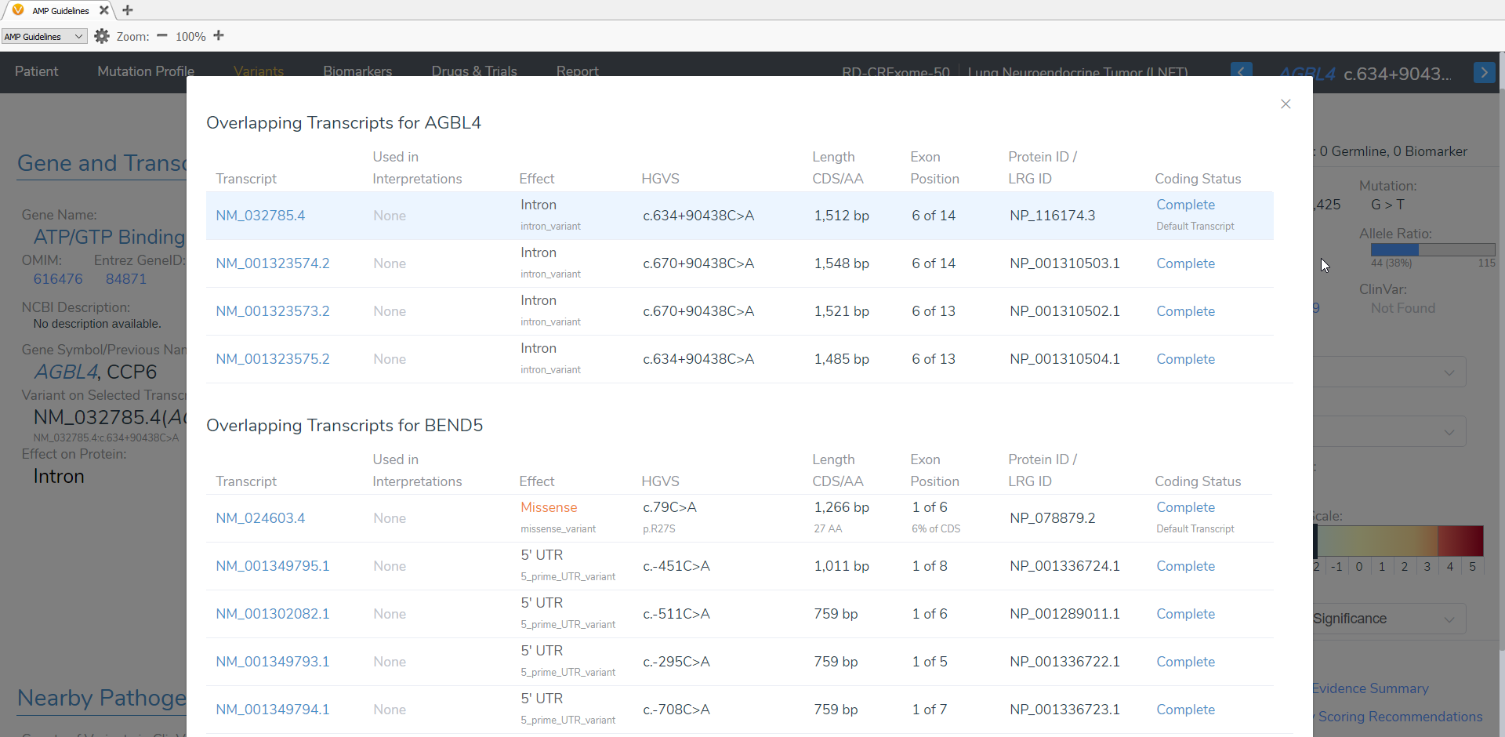
Task: Click the Allele Ratio bar
Action: tap(1432, 249)
